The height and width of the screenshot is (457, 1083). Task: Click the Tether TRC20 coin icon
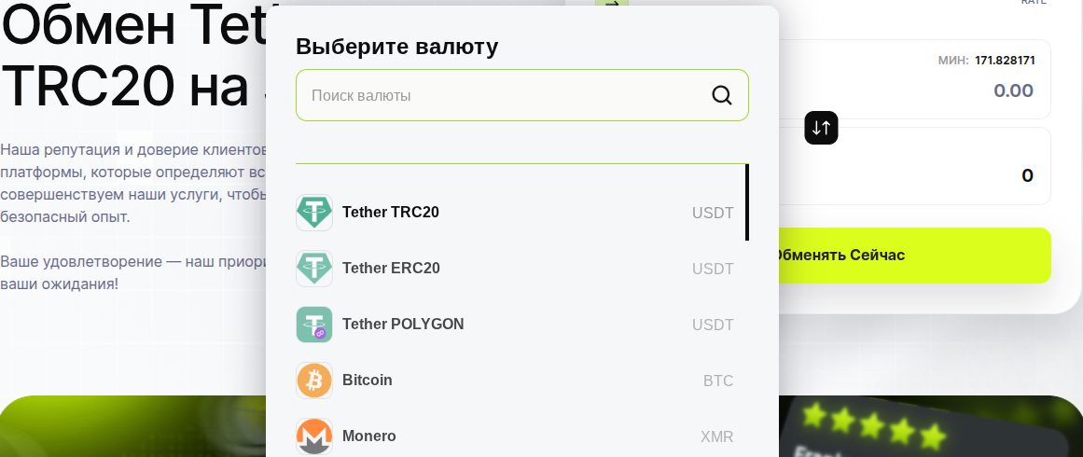(x=314, y=213)
